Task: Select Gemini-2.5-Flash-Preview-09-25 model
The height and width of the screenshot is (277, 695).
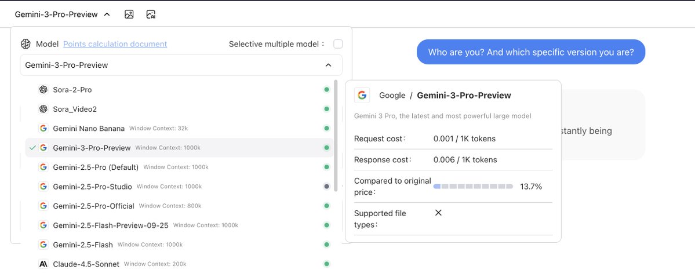Action: (181, 225)
